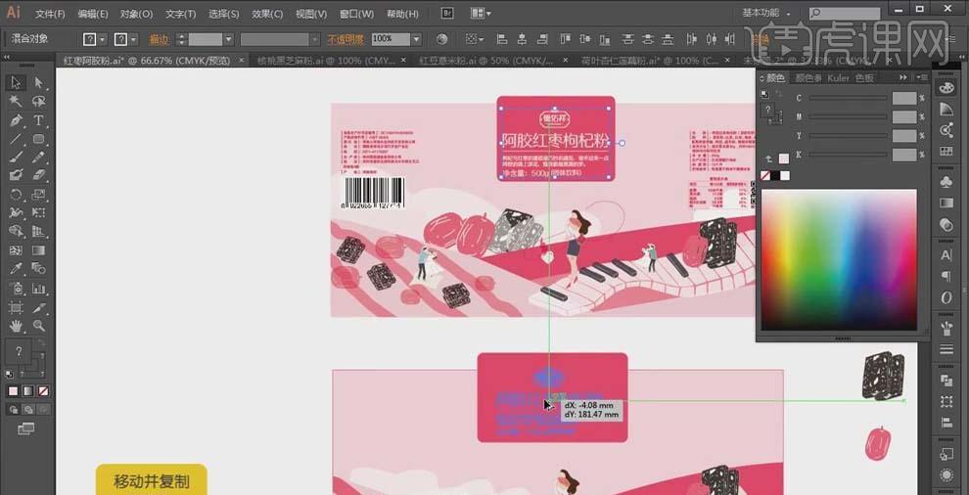Image resolution: width=969 pixels, height=495 pixels.
Task: Open the Symbols panel club icon
Action: pyautogui.click(x=946, y=183)
